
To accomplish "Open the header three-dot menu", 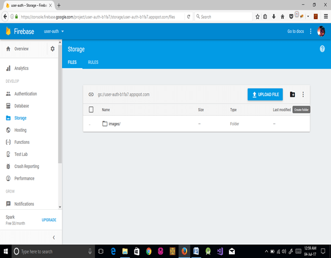I will [x=310, y=31].
